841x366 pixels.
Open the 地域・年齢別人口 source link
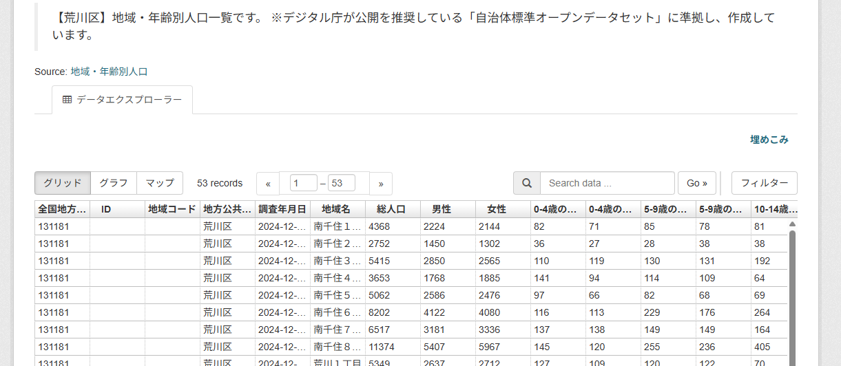[109, 72]
